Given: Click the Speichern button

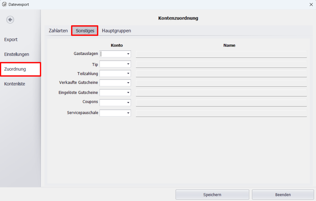Looking at the screenshot, I should click(x=212, y=194).
